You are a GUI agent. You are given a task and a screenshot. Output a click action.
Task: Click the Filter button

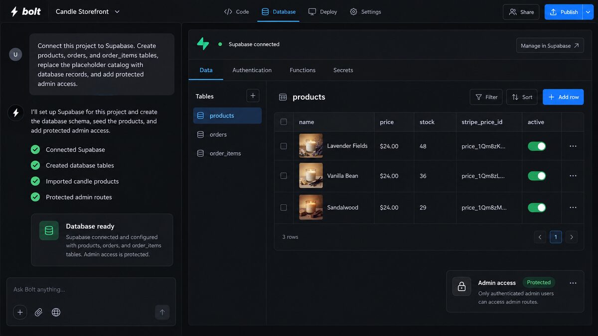486,97
